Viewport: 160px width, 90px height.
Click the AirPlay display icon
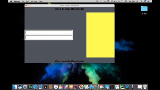112,1
